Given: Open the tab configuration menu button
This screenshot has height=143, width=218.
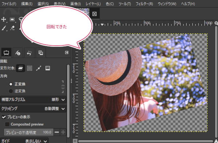Looking at the screenshot, I should 66,53.
